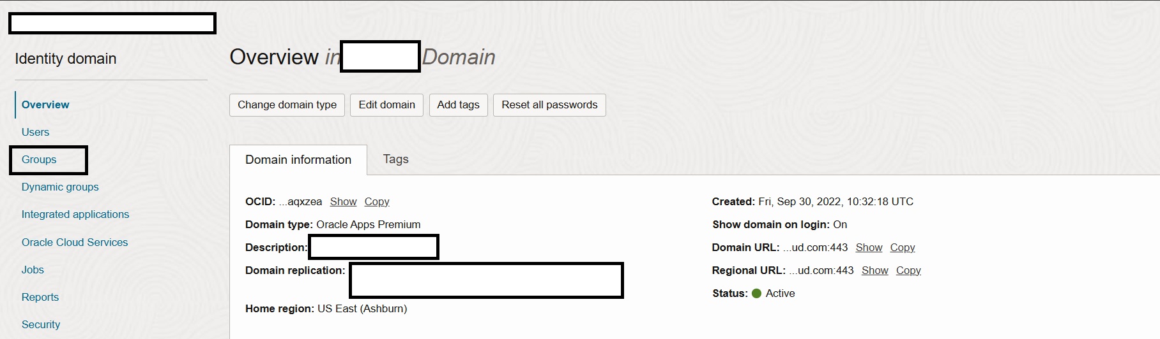Viewport: 1160px width, 339px height.
Task: Show the full OCID value
Action: [343, 201]
